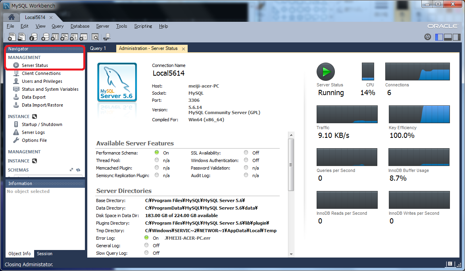465x271 pixels.
Task: Open Server Status in the Navigator
Action: (35, 65)
